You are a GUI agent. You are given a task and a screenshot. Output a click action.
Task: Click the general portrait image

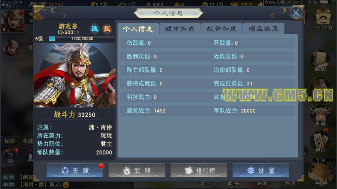point(75,75)
